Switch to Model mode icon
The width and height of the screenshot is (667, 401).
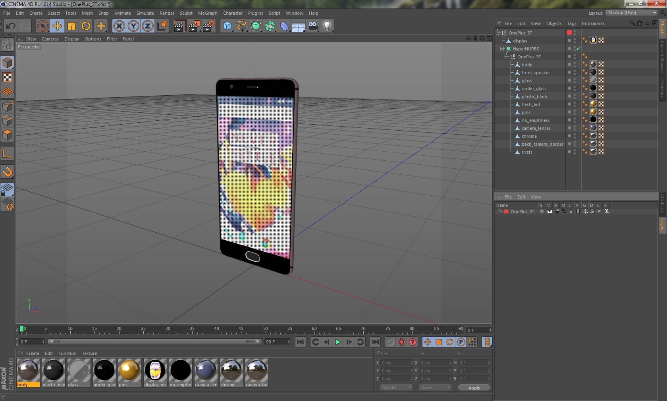(x=8, y=63)
